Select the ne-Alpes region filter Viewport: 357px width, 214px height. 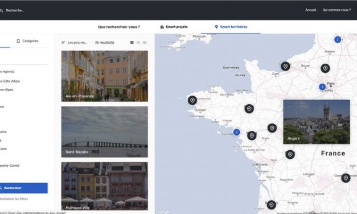[7, 90]
